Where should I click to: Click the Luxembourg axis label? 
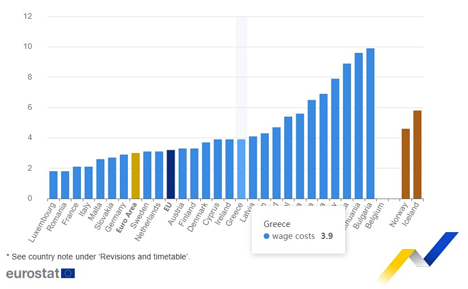42,222
